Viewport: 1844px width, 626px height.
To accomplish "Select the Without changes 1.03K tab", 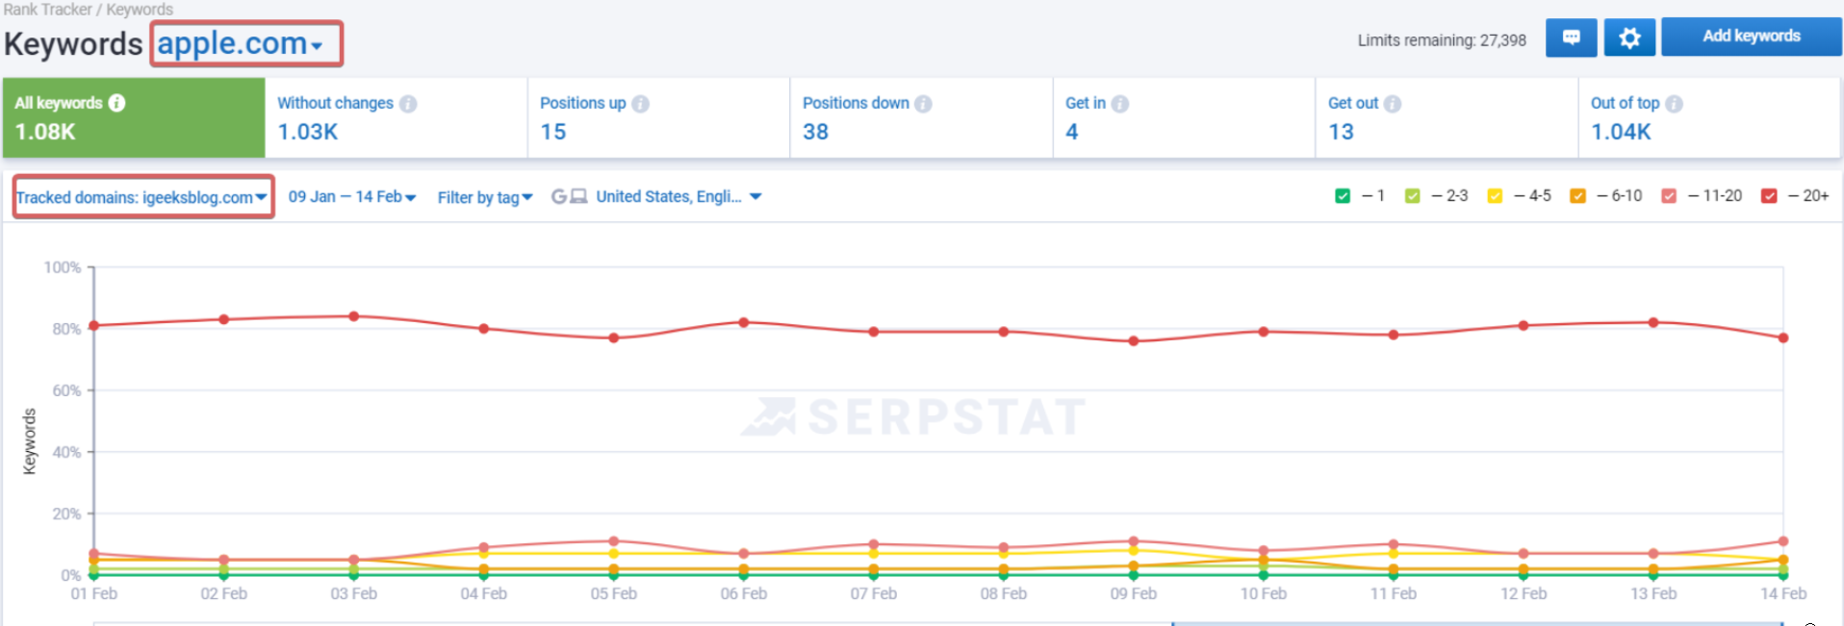I will (397, 117).
